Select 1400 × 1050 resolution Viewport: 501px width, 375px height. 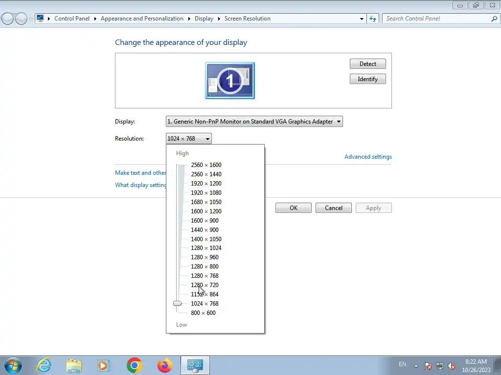tap(206, 239)
